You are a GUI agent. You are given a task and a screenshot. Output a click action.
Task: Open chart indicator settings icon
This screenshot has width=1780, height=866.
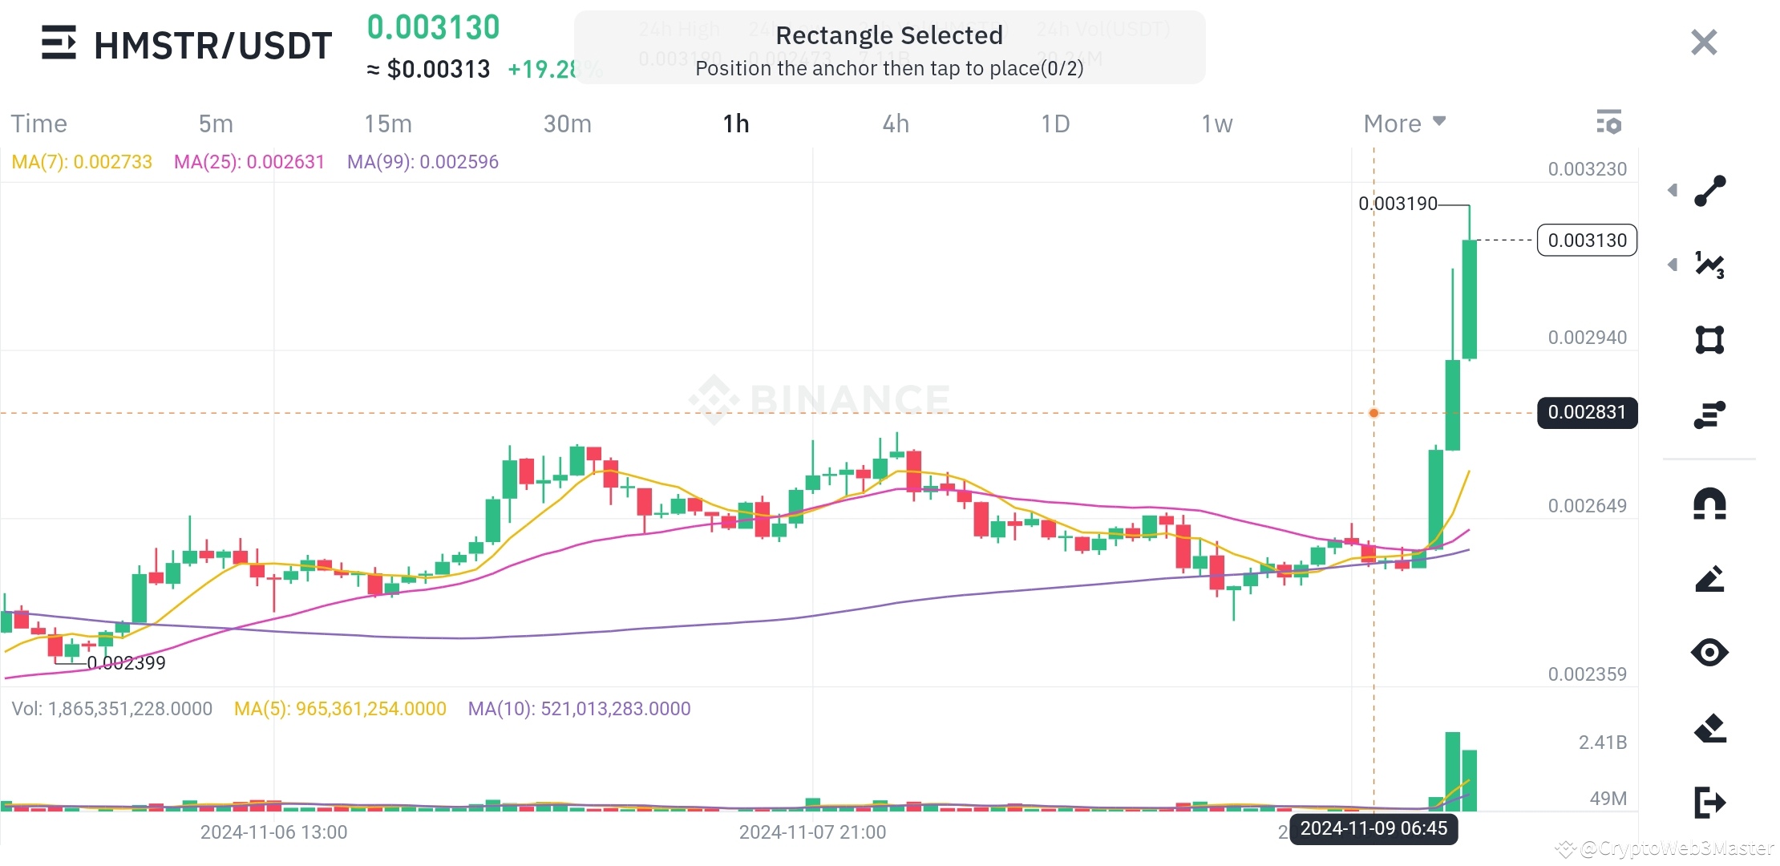coord(1608,123)
